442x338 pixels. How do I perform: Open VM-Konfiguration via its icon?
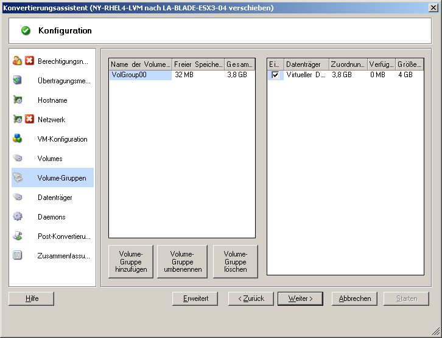click(x=18, y=139)
